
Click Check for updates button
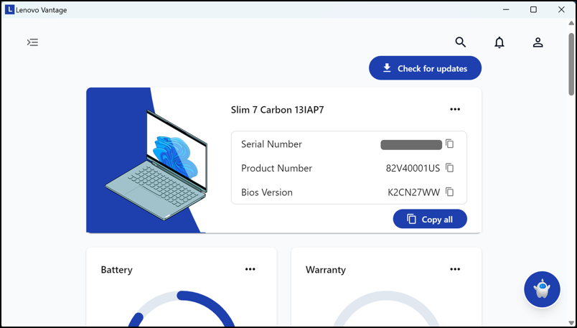425,68
